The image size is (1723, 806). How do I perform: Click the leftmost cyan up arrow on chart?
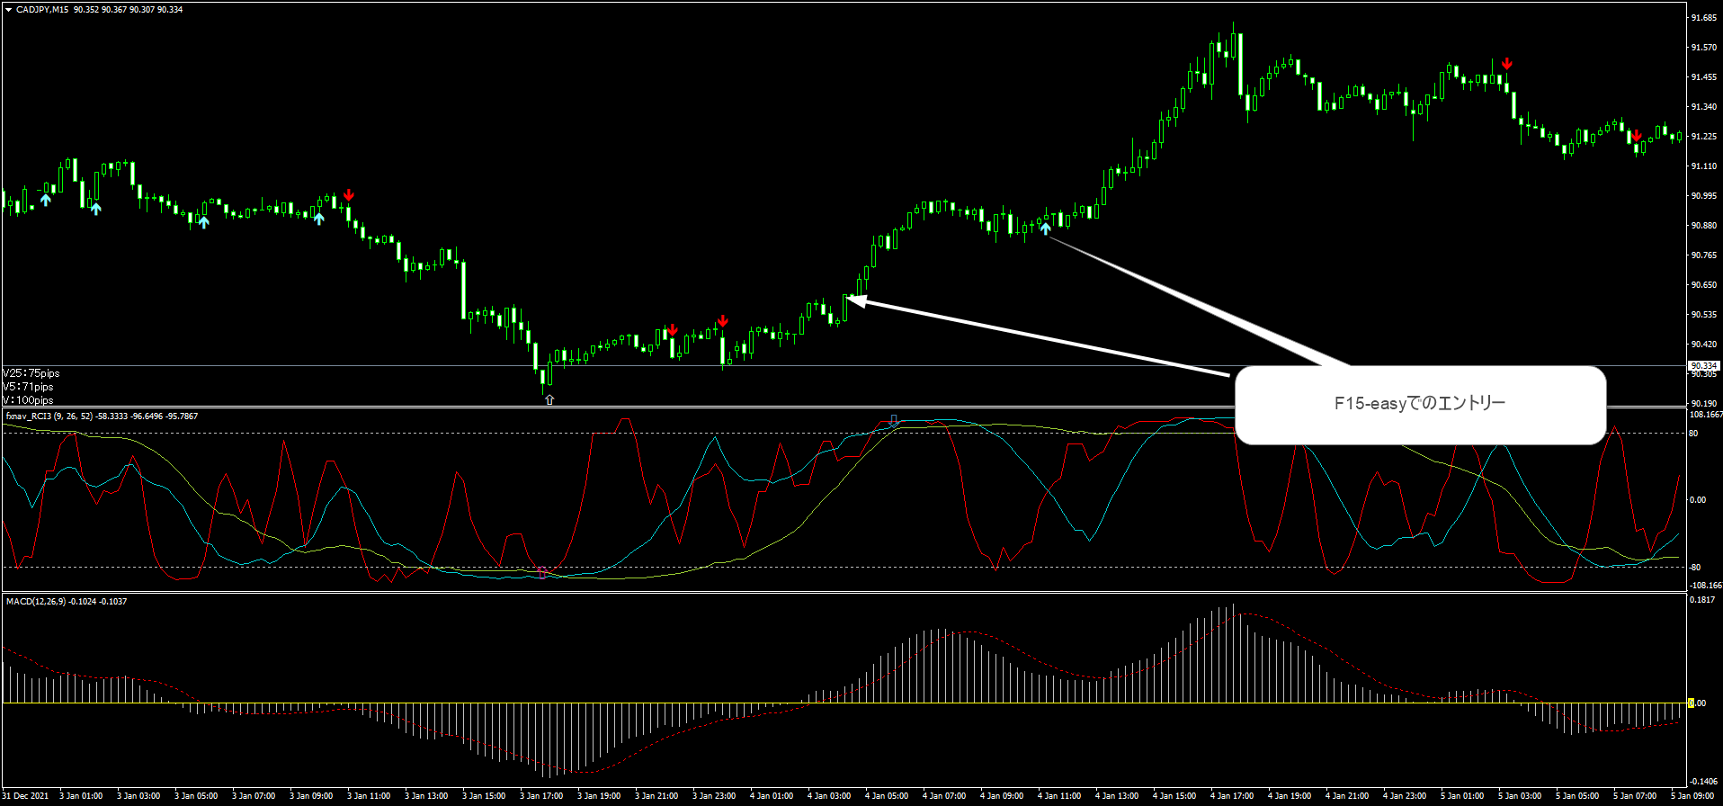click(46, 199)
